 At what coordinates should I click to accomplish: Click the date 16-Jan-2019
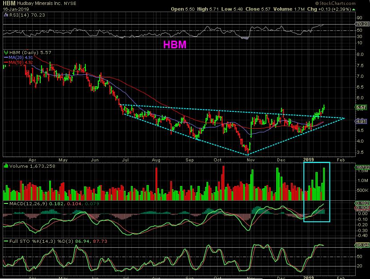[16, 9]
